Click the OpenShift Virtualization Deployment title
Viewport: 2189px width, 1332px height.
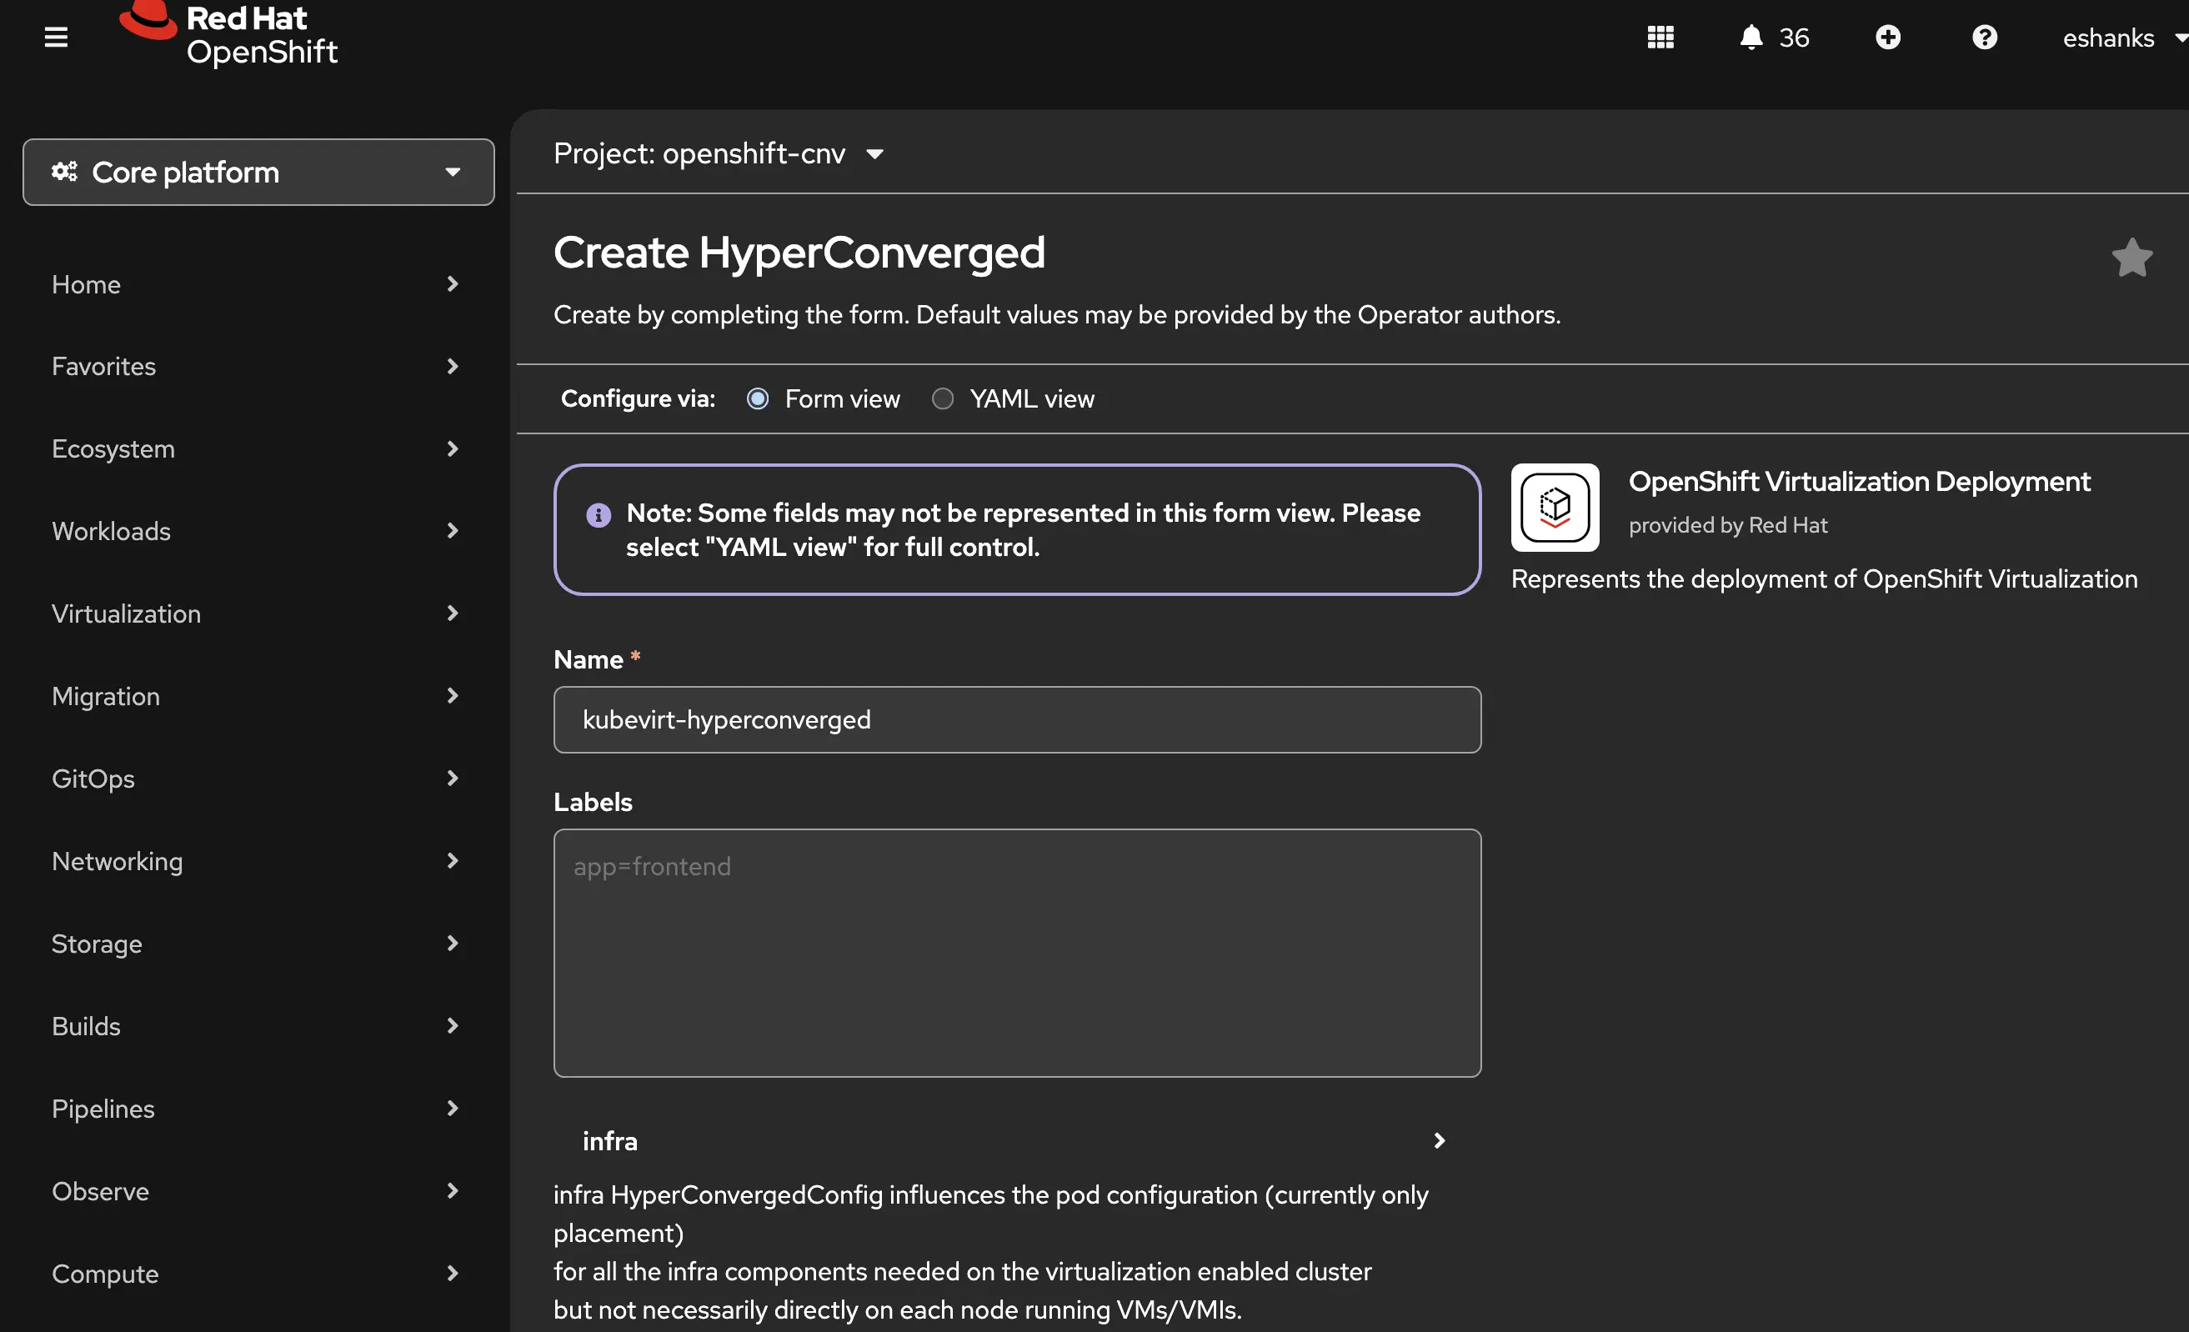(x=1859, y=482)
